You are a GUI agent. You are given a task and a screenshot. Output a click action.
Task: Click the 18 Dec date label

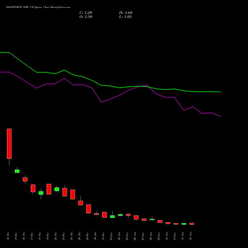[40, 236]
